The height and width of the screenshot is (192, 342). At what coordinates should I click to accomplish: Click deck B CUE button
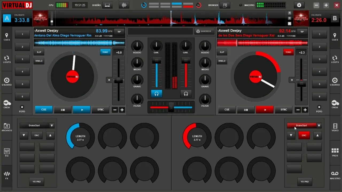click(x=227, y=110)
